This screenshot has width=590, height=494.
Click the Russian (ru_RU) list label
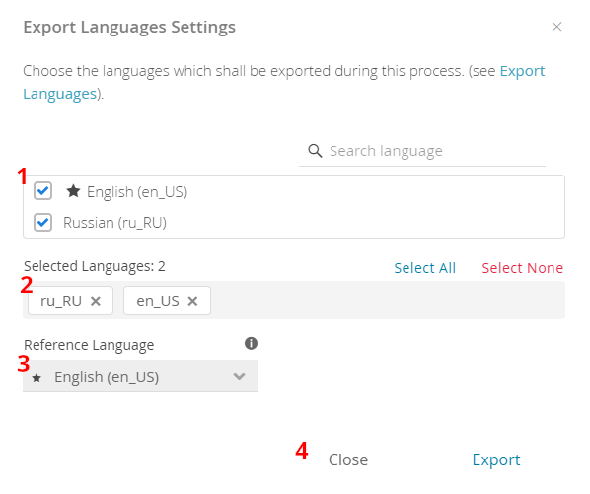pos(114,223)
